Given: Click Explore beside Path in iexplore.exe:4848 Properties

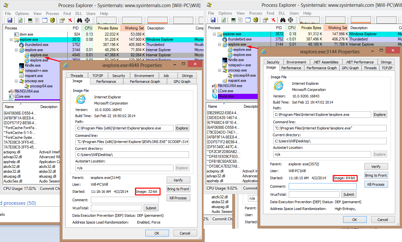Looking at the screenshot, I should [x=182, y=128].
